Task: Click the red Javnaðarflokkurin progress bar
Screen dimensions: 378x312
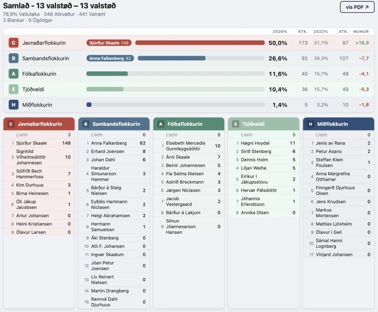Action: [x=200, y=43]
